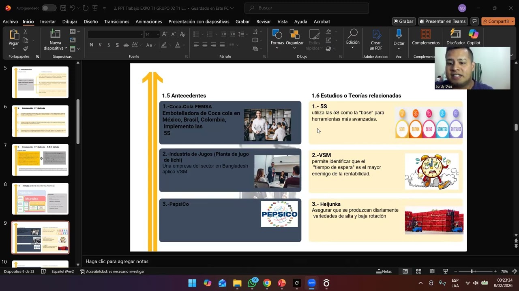Open the Archivo menu

(x=10, y=21)
